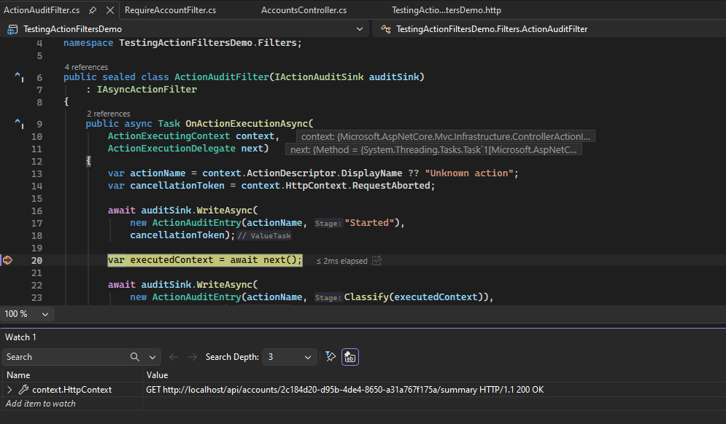726x424 pixels.
Task: Click the inheritance margin icon on line 9
Action: [x=19, y=123]
